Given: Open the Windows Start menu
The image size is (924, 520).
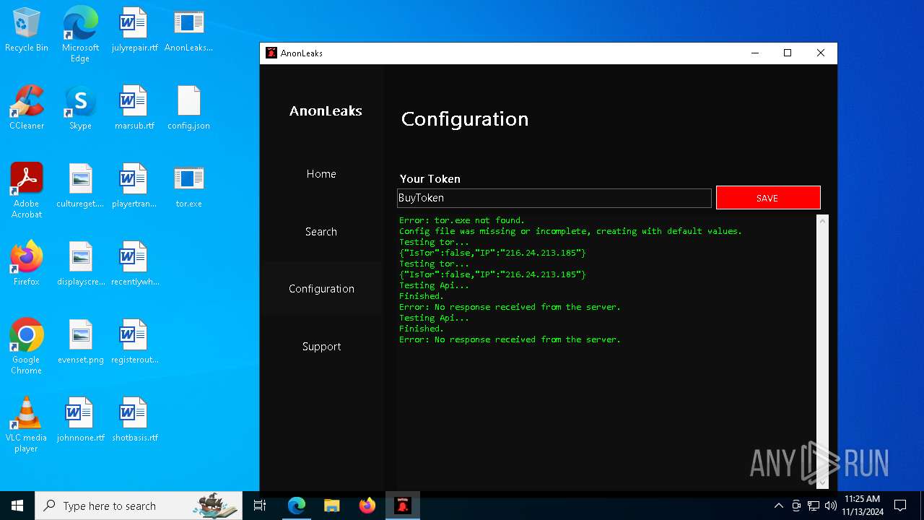Looking at the screenshot, I should 17,506.
